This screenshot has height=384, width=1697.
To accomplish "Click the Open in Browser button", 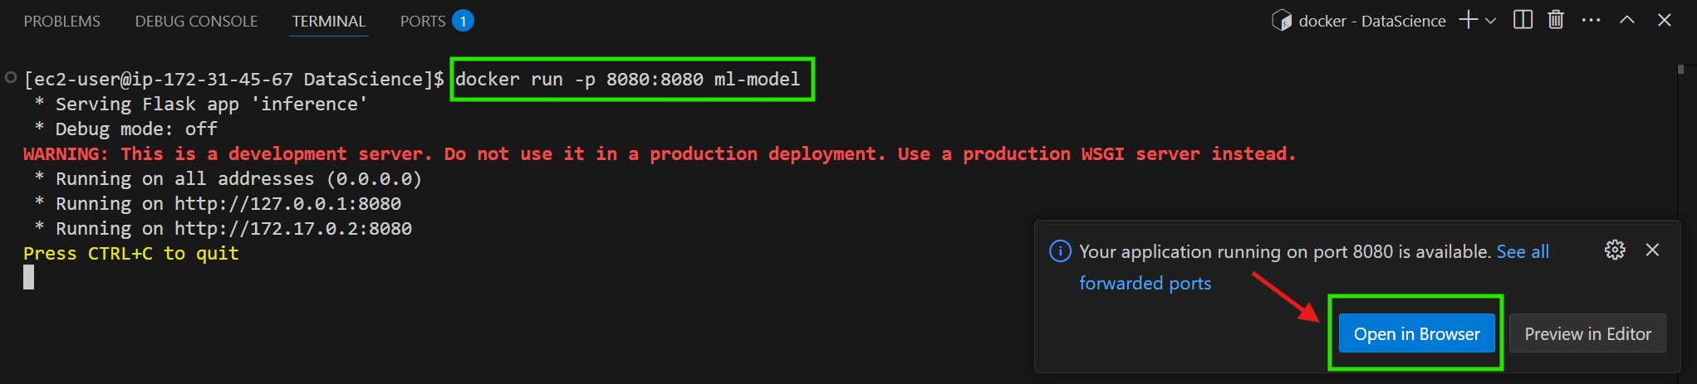I will tap(1416, 333).
